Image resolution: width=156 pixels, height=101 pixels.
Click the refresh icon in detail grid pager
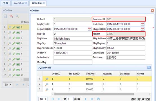point(98,99)
